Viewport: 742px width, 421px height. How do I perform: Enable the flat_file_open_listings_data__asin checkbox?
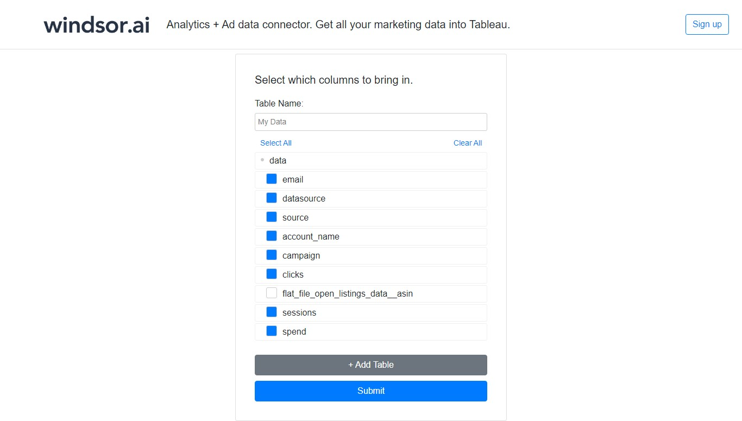point(272,293)
